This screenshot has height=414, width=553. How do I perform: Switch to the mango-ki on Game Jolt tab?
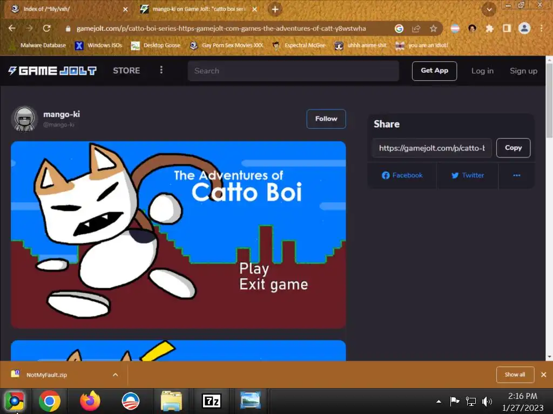(x=199, y=9)
